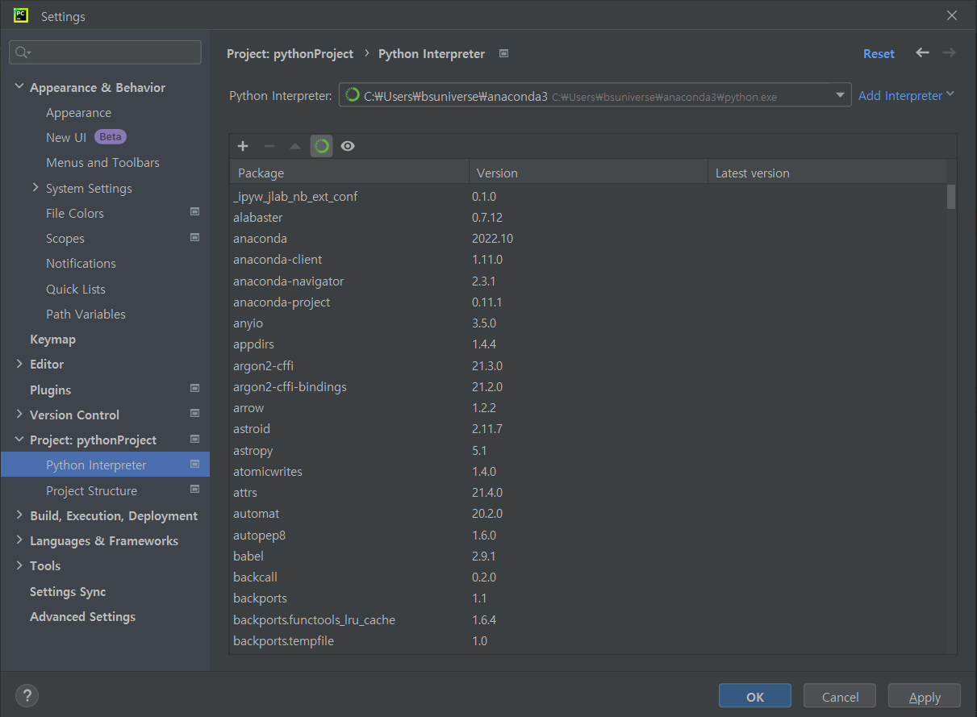This screenshot has width=977, height=717.
Task: Click project icon beside Plugins
Action: coord(194,389)
